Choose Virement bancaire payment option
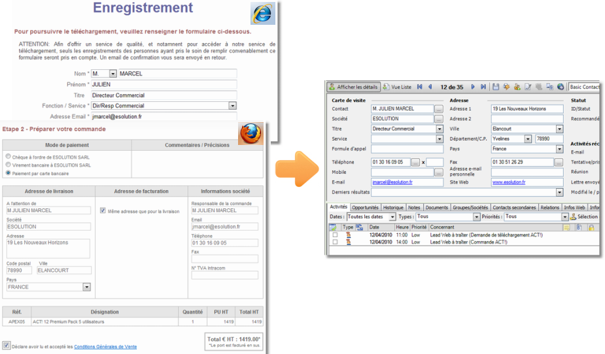Image resolution: width=605 pixels, height=354 pixels. coord(8,165)
